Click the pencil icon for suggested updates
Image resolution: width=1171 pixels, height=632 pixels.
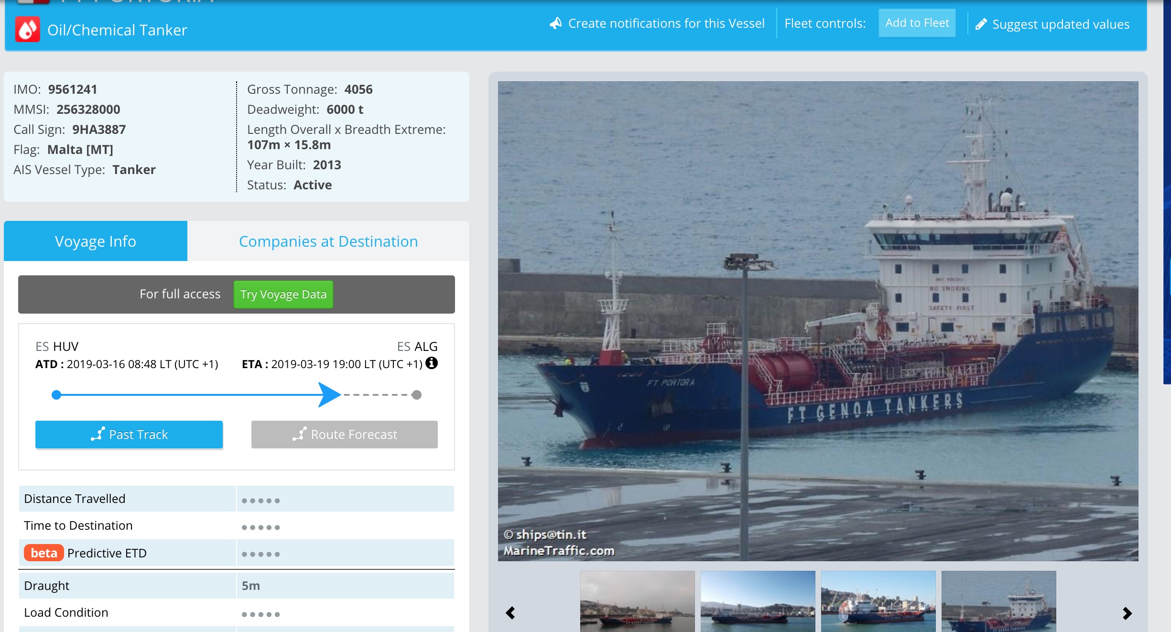[x=981, y=24]
